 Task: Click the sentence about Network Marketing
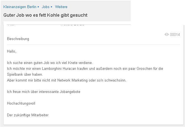pos(66,80)
